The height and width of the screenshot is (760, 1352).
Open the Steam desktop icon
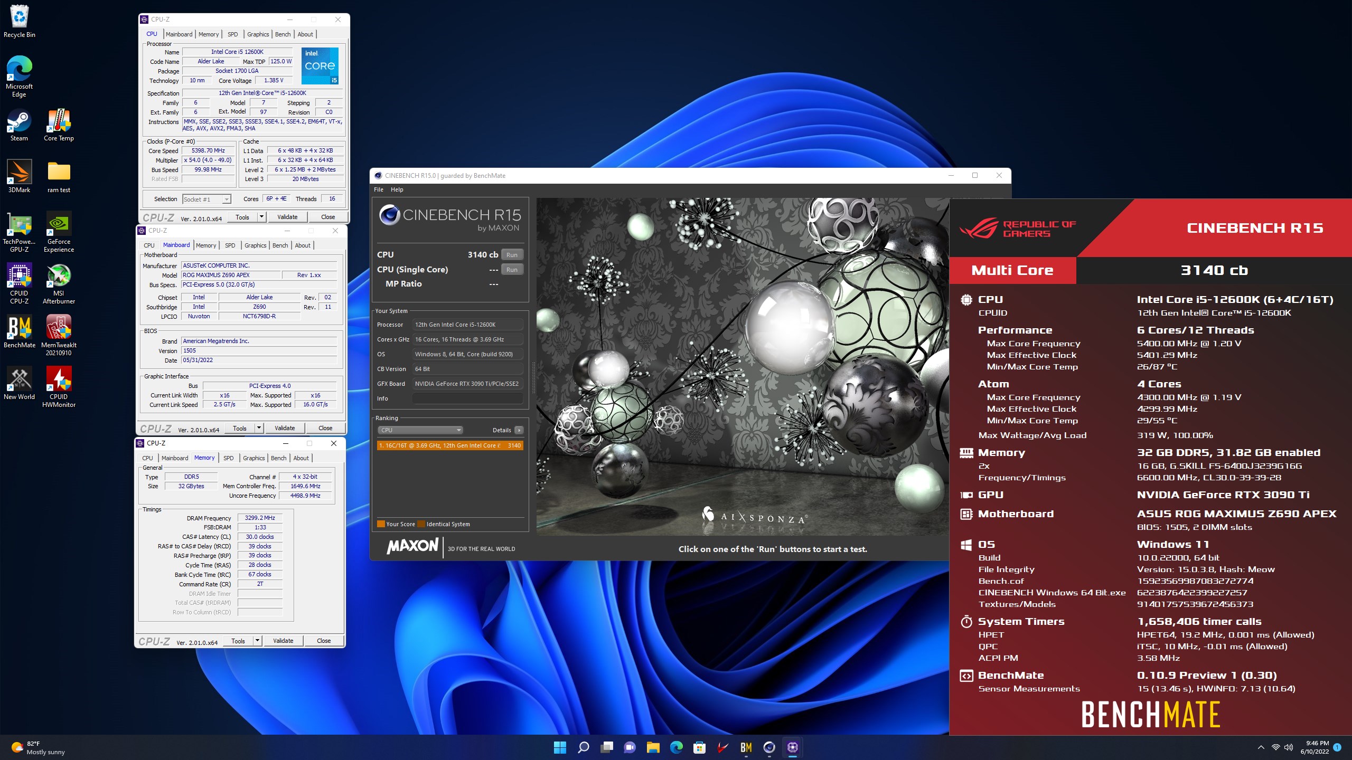tap(19, 125)
